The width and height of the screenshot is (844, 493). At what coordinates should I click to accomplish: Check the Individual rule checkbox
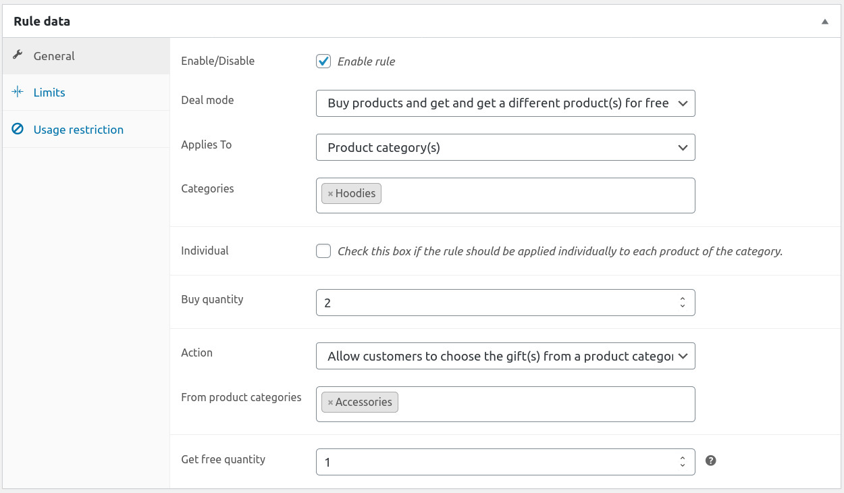[323, 251]
